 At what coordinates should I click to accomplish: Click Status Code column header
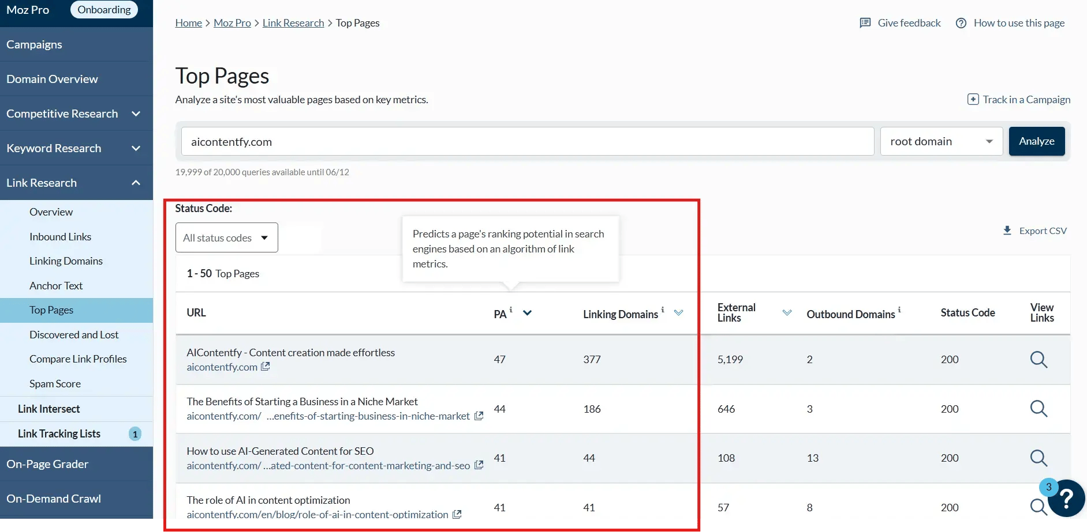[968, 312]
